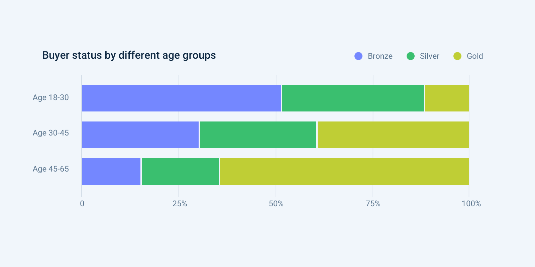Click the Silver legend color dot
The width and height of the screenshot is (535, 267).
coord(411,56)
